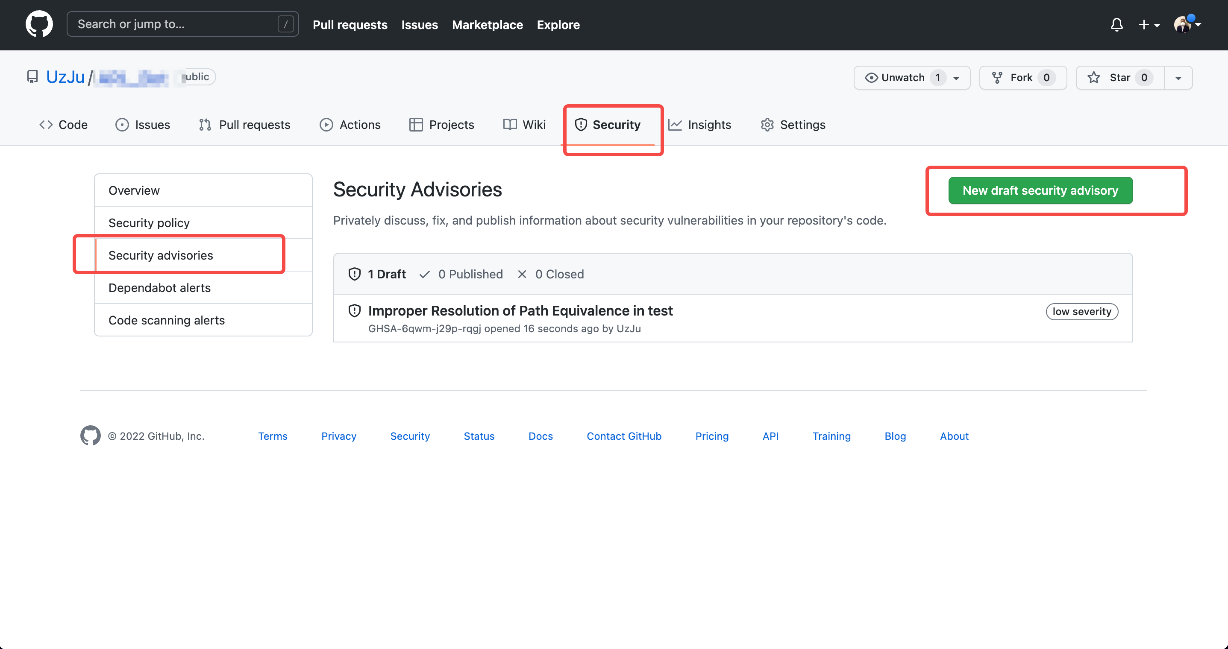Image resolution: width=1228 pixels, height=649 pixels.
Task: Expand the Unwatch dropdown arrow
Action: [x=956, y=78]
